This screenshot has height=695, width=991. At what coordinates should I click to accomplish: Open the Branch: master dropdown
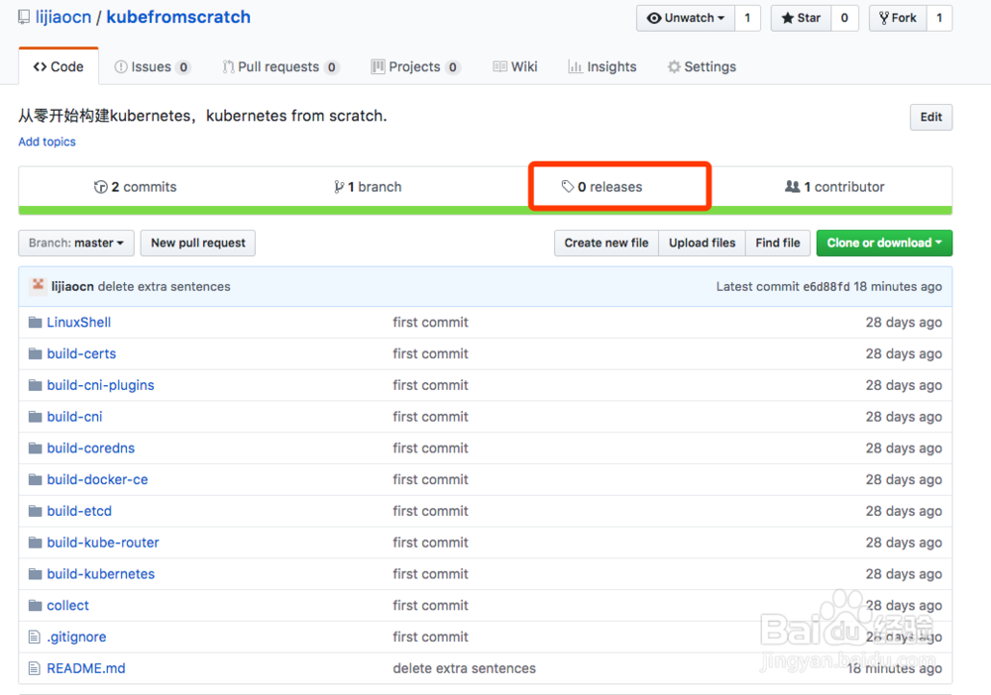pyautogui.click(x=75, y=243)
